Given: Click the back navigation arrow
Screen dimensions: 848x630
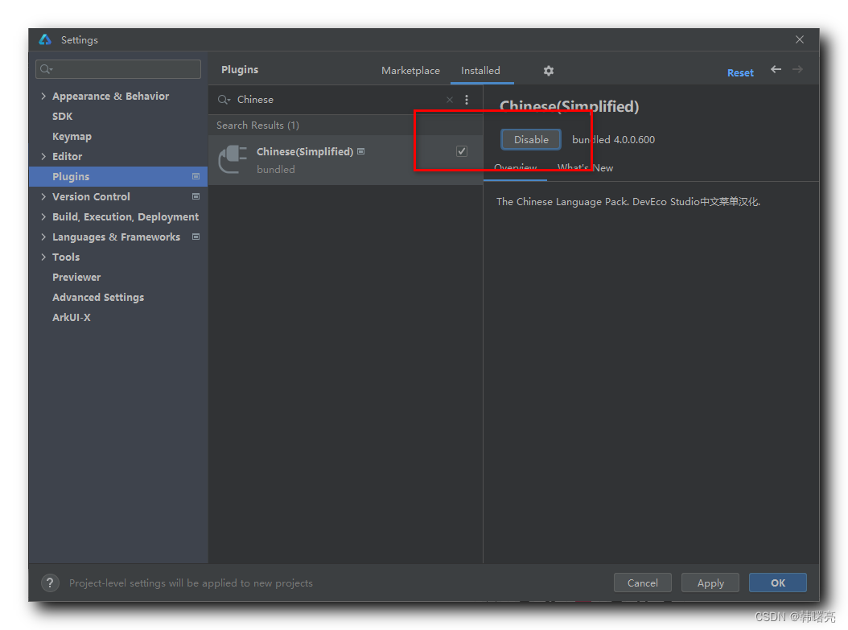Looking at the screenshot, I should point(776,70).
